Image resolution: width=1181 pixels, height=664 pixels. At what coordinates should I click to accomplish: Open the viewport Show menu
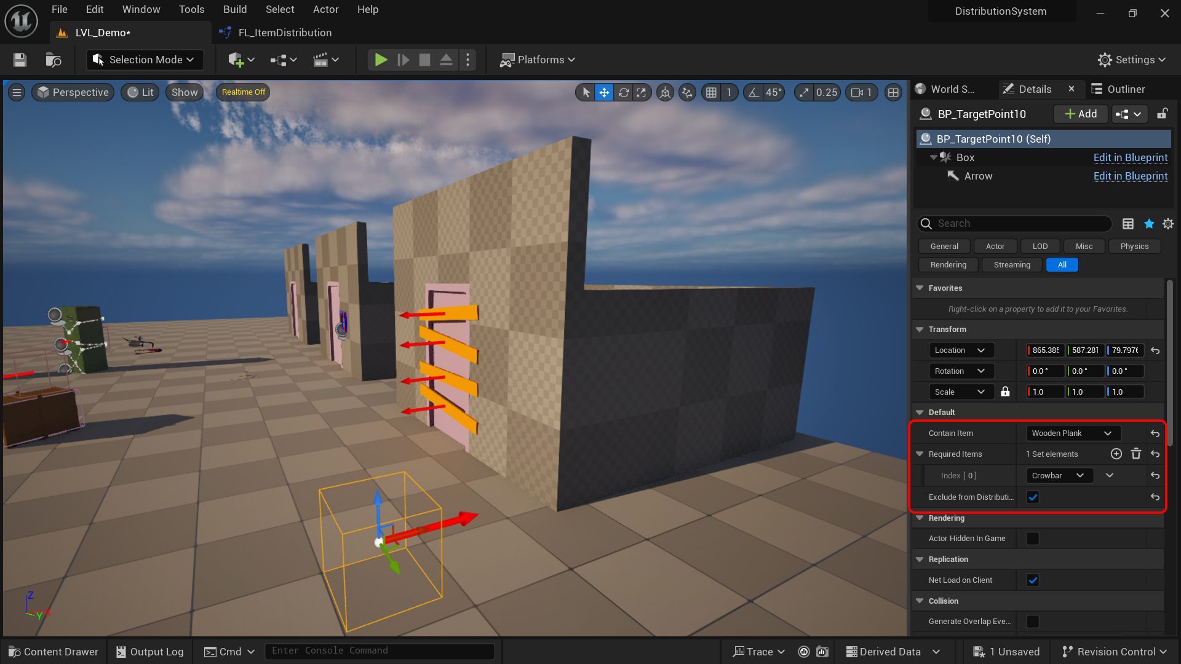pos(185,92)
